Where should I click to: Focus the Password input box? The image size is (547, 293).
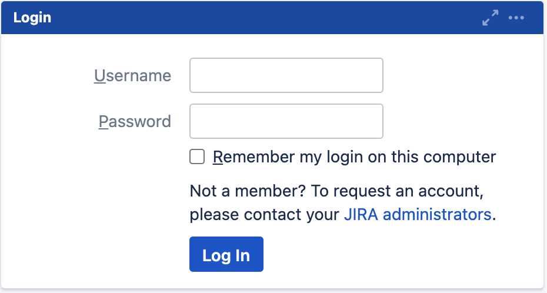(286, 121)
